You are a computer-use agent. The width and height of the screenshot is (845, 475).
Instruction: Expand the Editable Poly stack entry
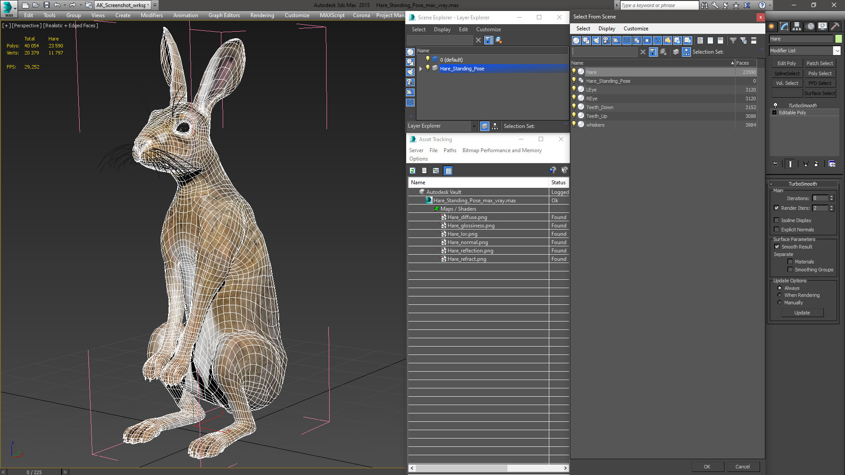click(774, 113)
